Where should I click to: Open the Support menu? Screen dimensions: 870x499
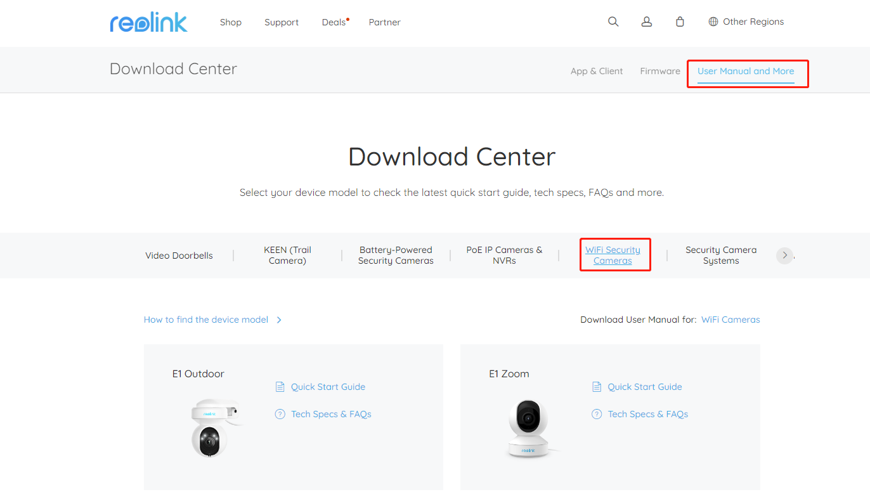point(282,22)
